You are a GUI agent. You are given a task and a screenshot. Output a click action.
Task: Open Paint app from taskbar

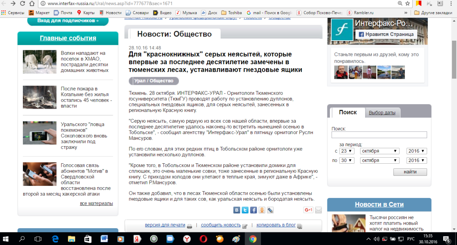(x=236, y=239)
